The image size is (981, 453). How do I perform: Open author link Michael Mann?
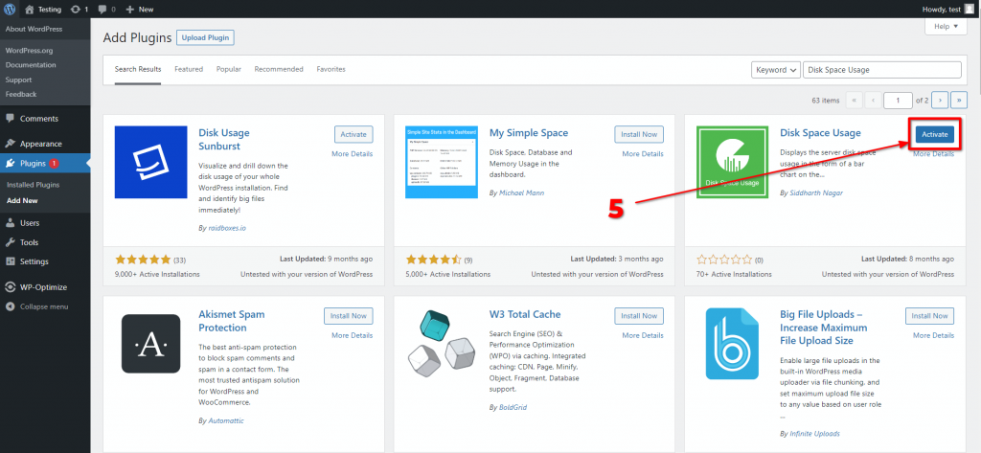[x=522, y=193]
